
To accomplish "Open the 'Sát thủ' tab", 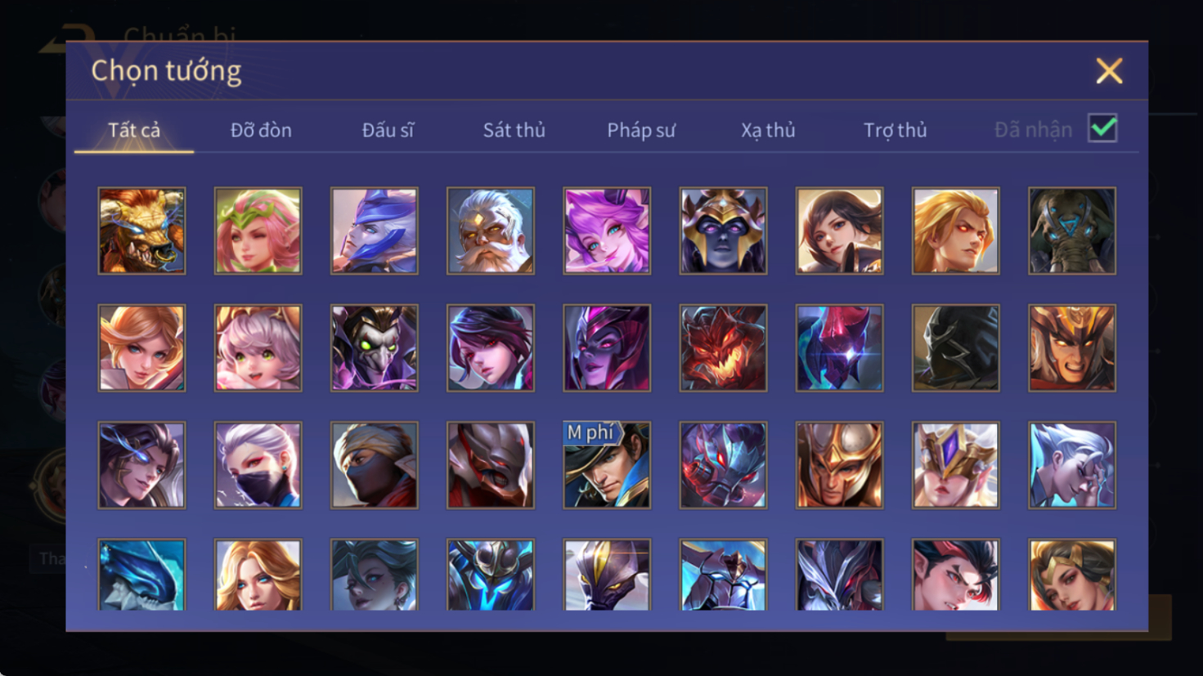I will [x=514, y=130].
